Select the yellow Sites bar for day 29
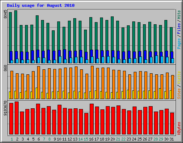The height and width of the screenshot is (143, 183). [x=160, y=94]
